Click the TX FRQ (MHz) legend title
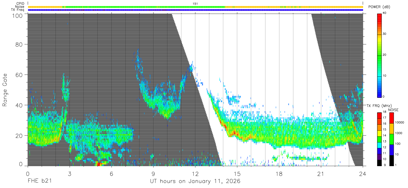This screenshot has width=408, height=188. point(379,106)
